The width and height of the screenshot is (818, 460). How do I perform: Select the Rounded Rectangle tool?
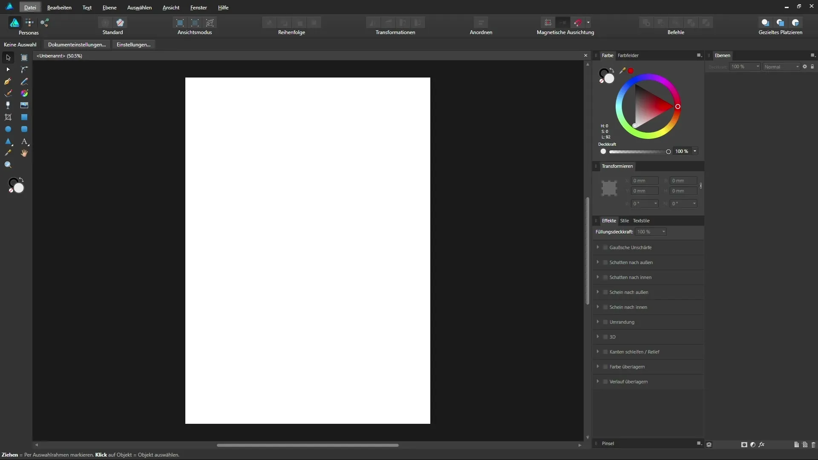[24, 129]
